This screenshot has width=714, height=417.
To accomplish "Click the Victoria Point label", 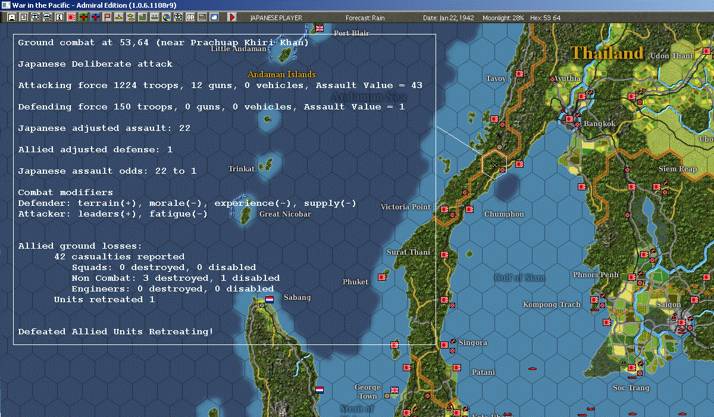I will coord(405,207).
